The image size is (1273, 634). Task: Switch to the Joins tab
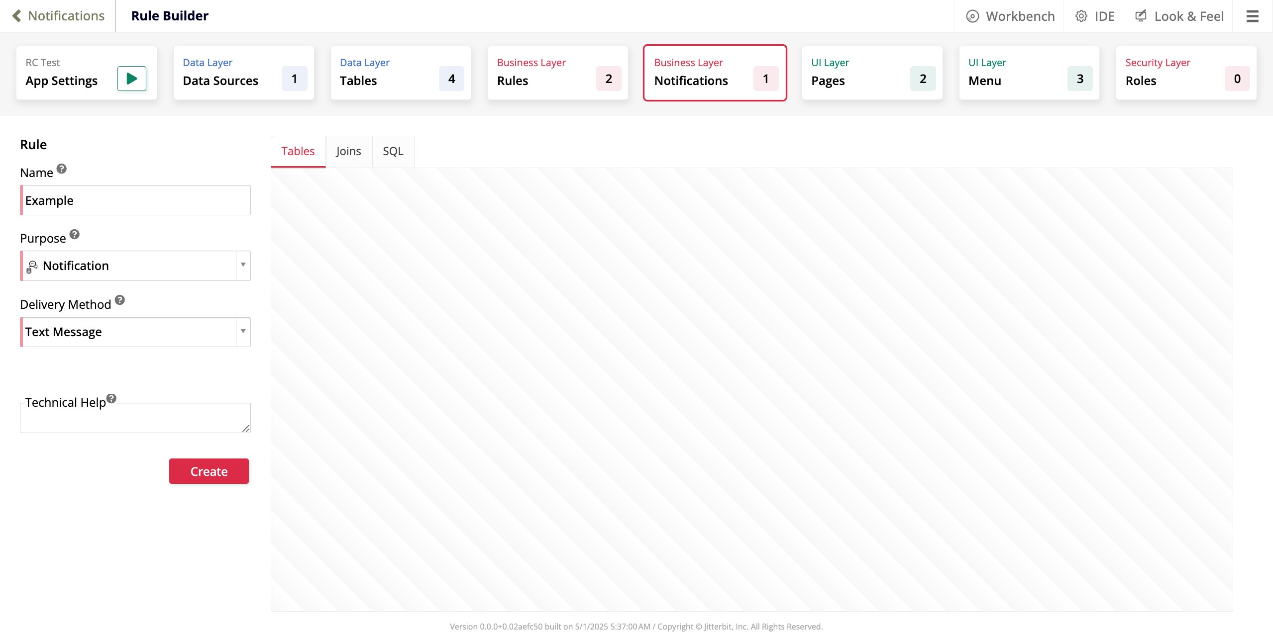point(348,151)
